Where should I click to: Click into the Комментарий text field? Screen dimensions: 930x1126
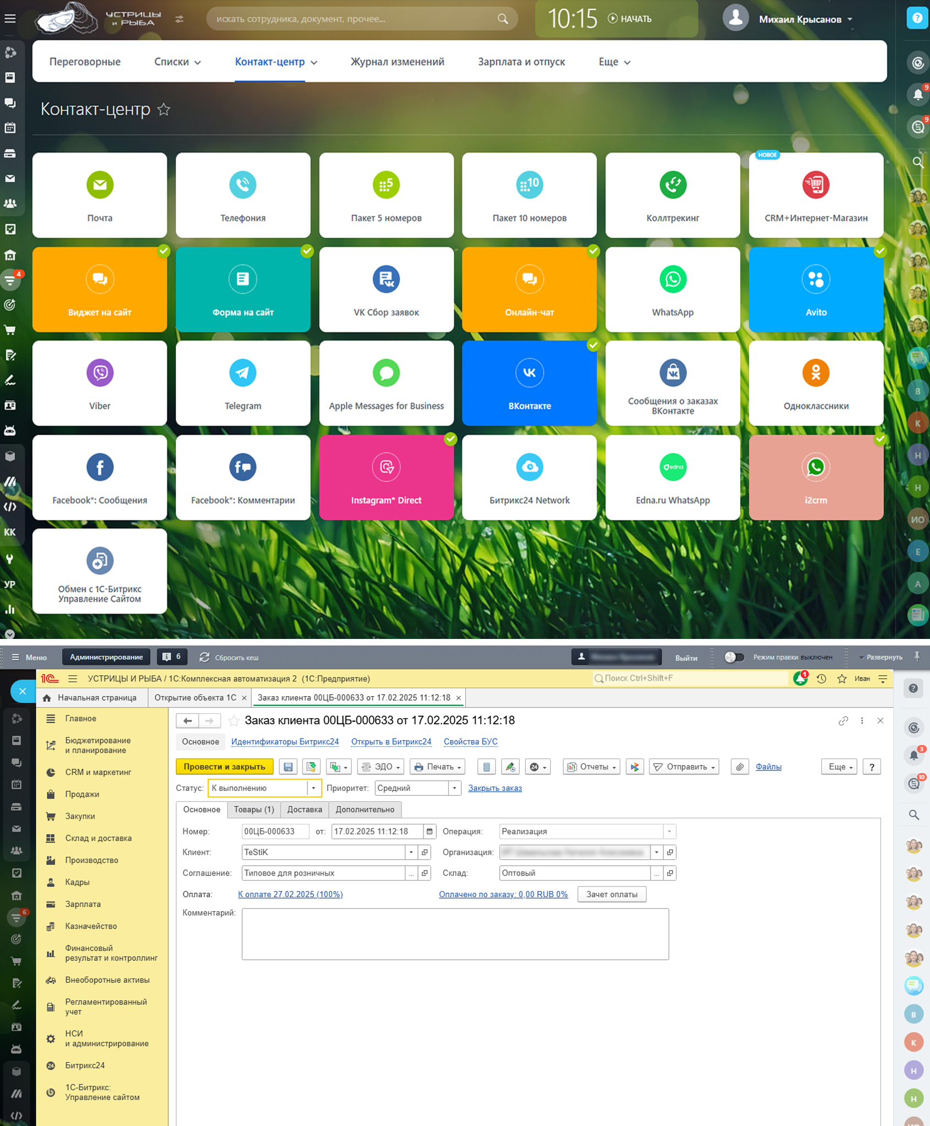(x=455, y=933)
